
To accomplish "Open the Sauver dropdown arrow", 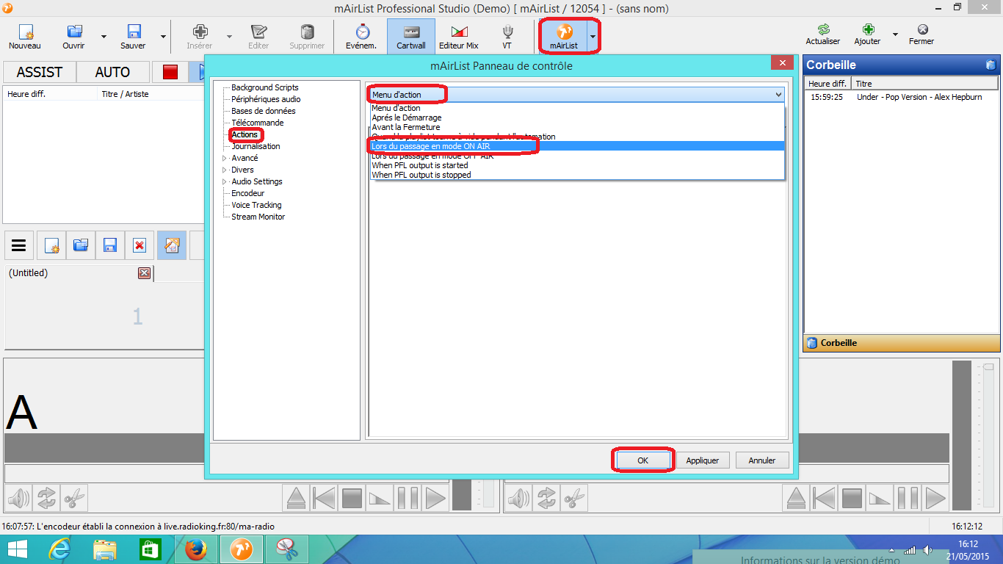I will (x=163, y=36).
